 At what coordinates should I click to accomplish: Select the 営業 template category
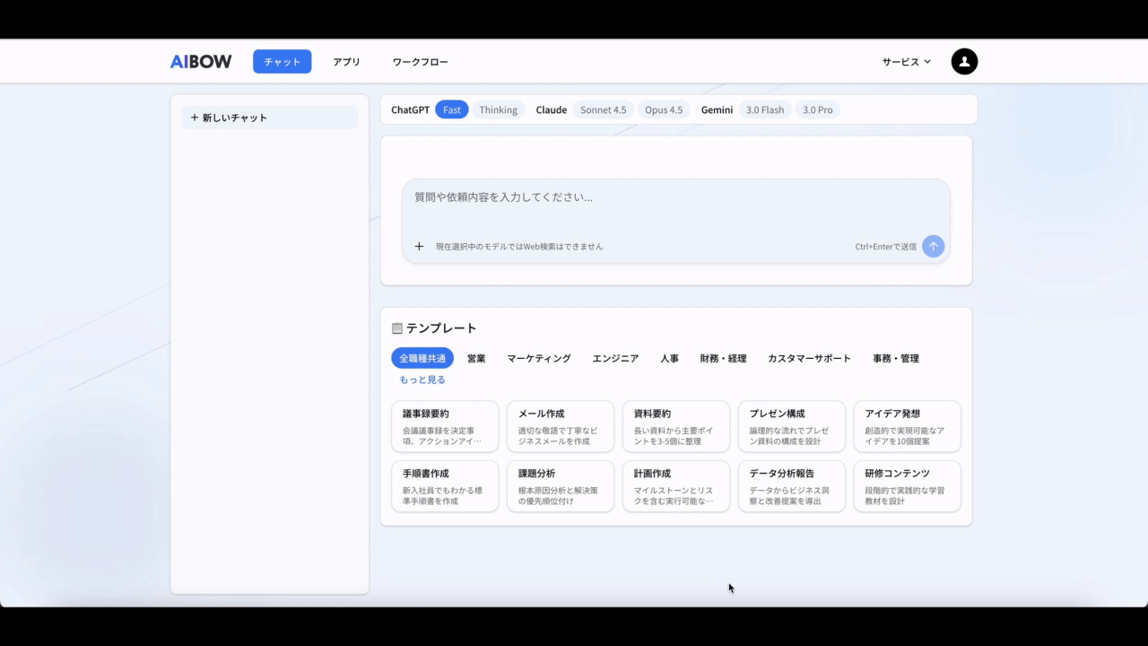(x=476, y=359)
